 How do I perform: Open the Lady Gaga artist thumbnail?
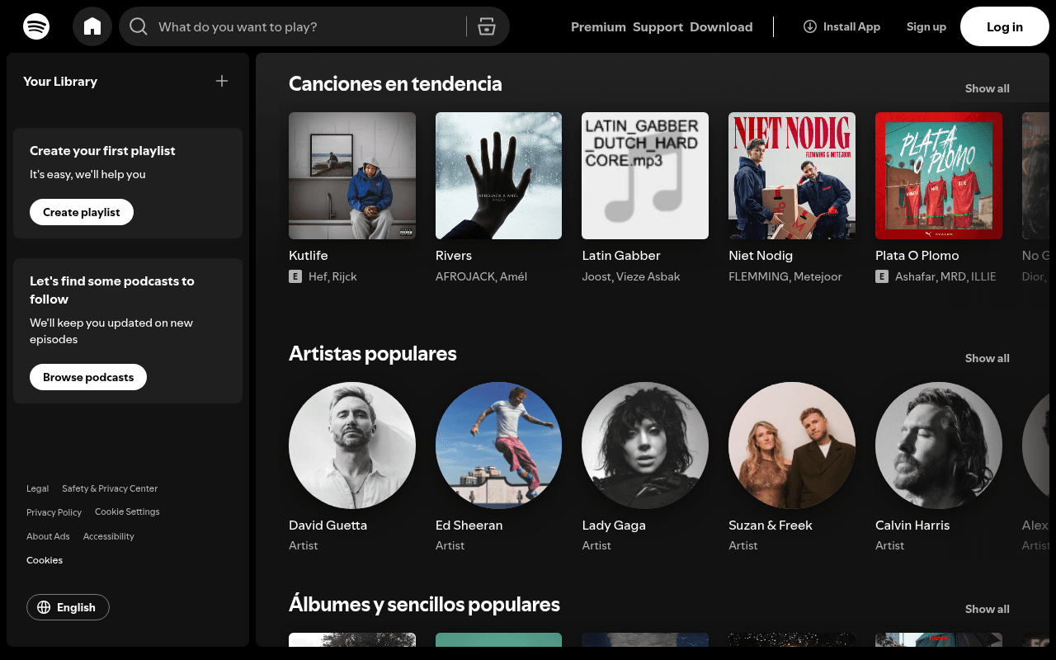[644, 445]
